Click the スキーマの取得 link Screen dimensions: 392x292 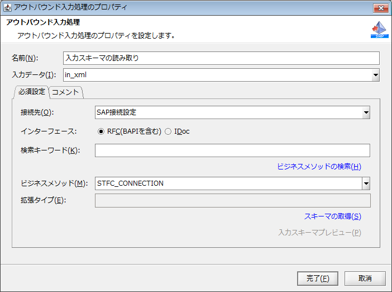coord(333,216)
